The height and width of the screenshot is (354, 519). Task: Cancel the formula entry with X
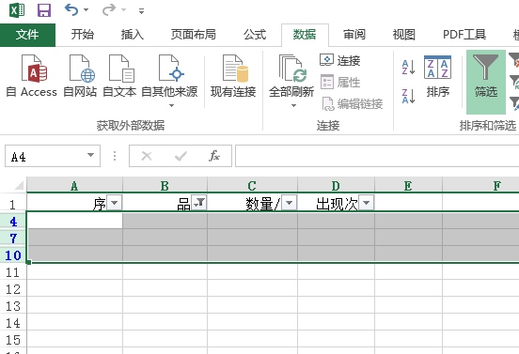(147, 156)
